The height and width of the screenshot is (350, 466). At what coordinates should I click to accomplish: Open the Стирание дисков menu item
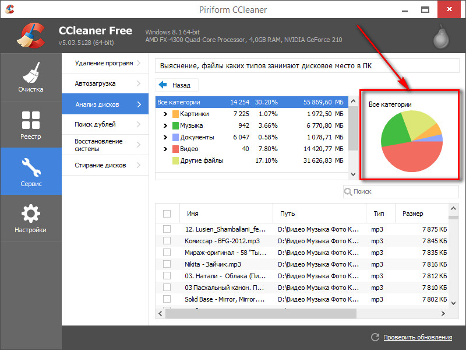click(x=105, y=165)
